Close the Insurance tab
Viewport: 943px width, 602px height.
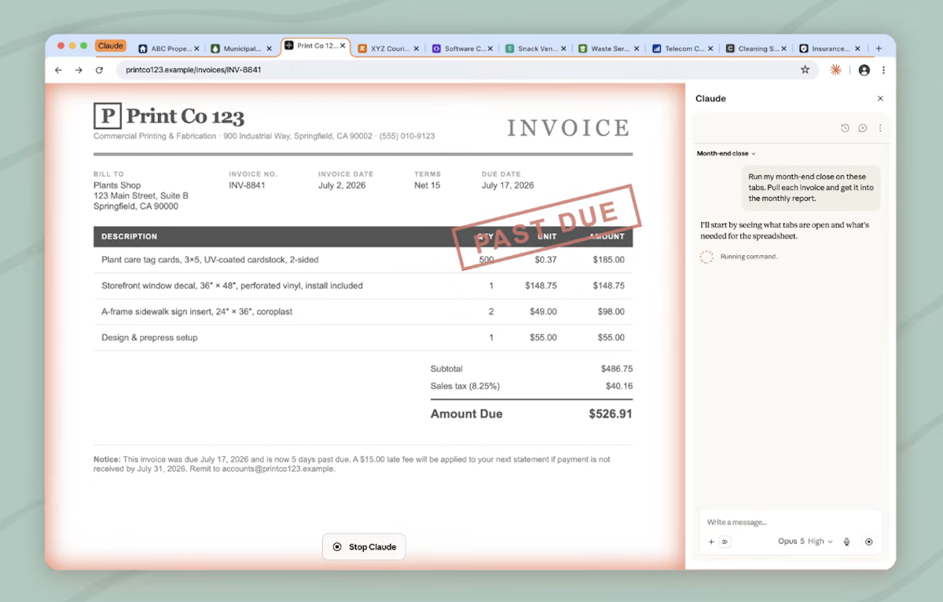click(x=857, y=49)
